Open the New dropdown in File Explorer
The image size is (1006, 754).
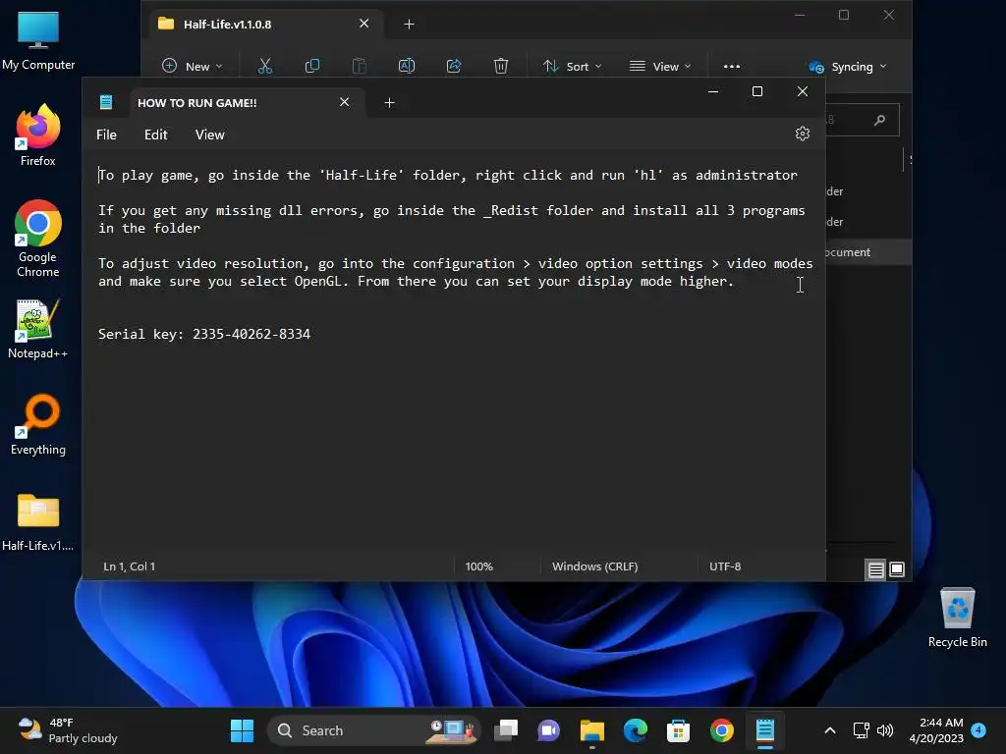[192, 66]
